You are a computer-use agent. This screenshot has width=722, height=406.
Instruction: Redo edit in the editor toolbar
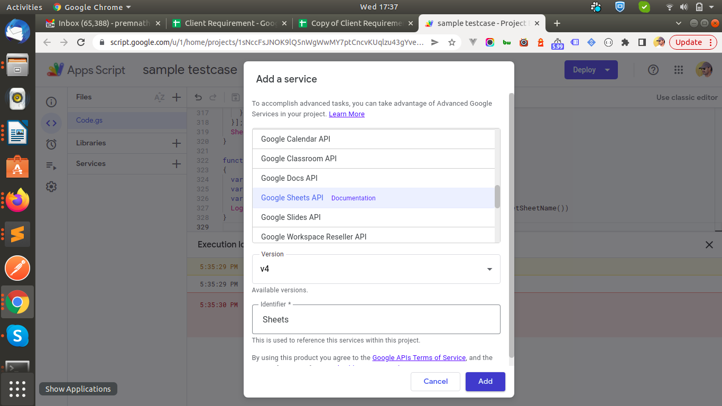(x=213, y=97)
